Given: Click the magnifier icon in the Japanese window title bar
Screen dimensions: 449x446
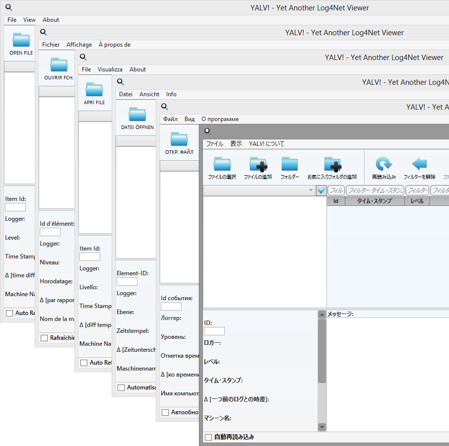Looking at the screenshot, I should click(x=207, y=131).
